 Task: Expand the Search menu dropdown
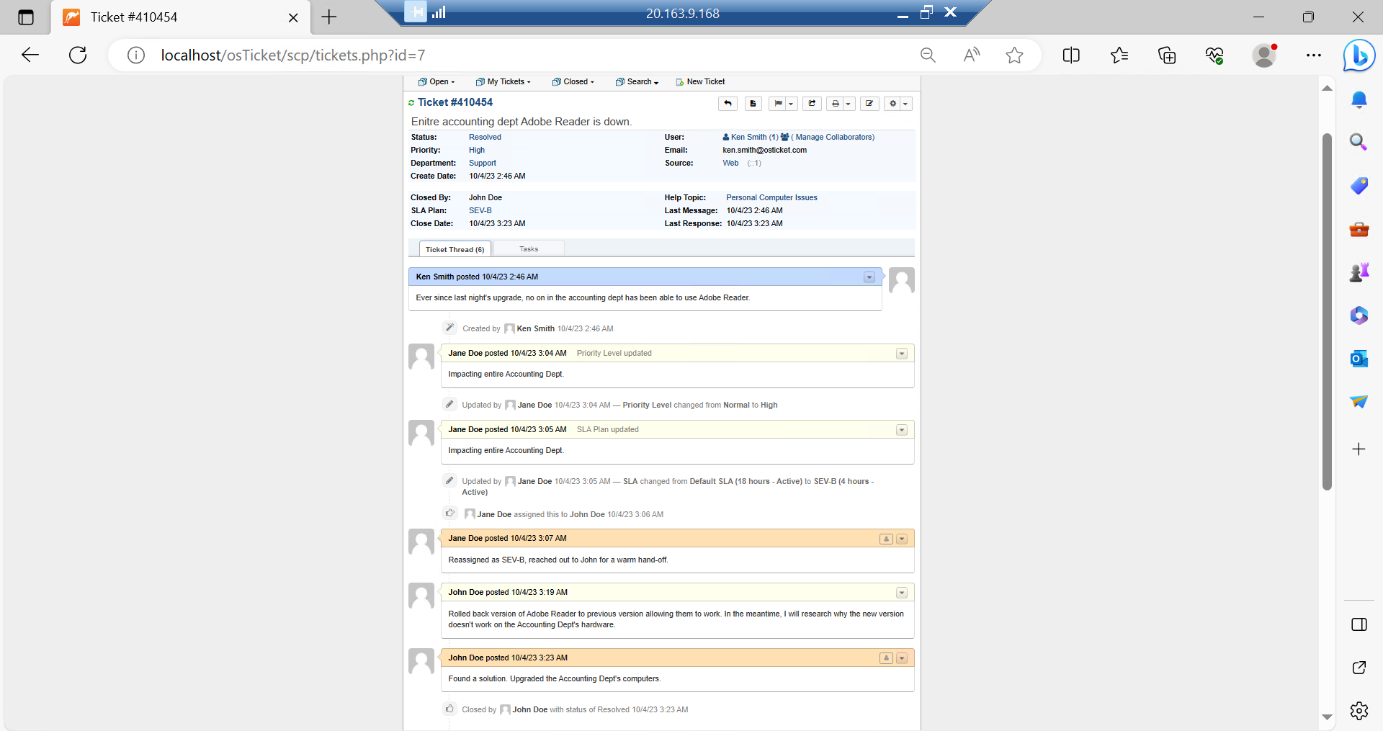tap(636, 81)
